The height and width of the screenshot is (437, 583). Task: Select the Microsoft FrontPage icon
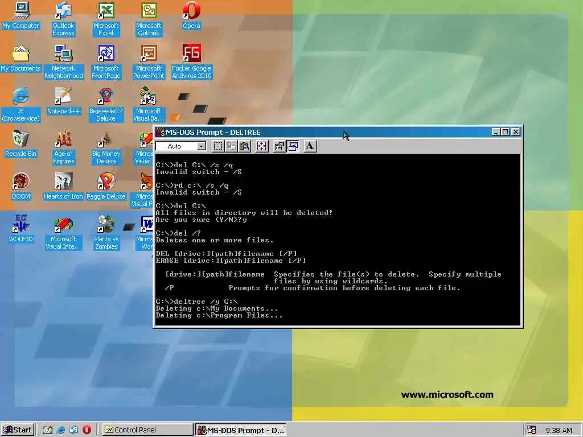click(x=106, y=61)
